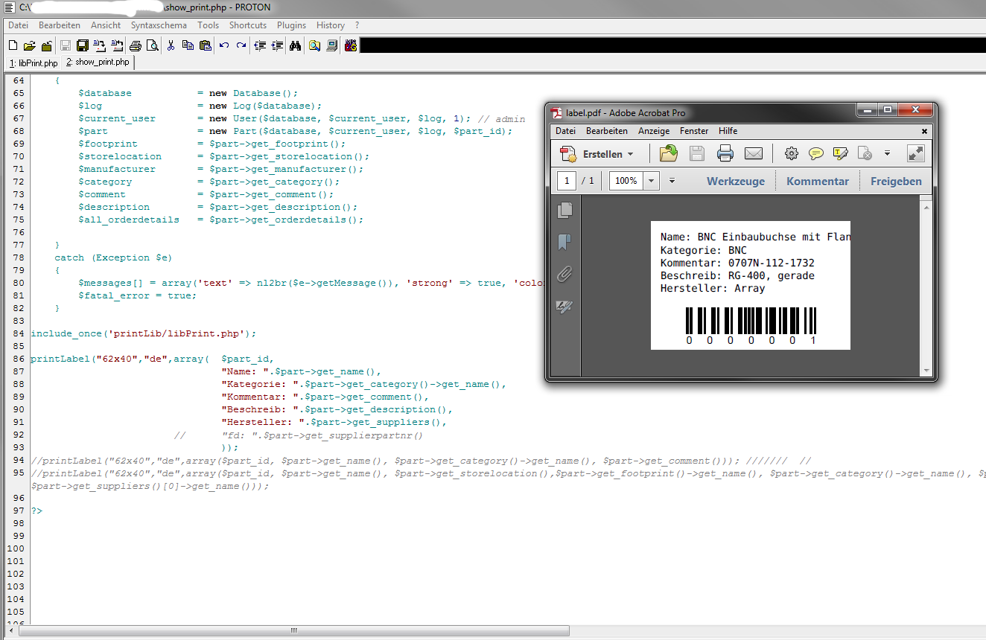The width and height of the screenshot is (986, 640).
Task: Click the blue undo arrow
Action: (x=223, y=45)
